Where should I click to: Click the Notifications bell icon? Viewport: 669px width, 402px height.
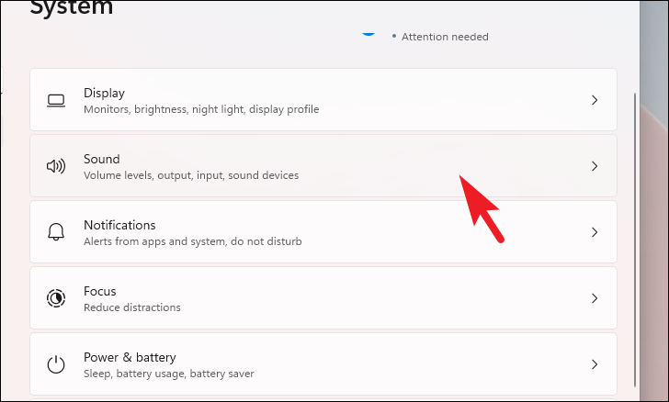(56, 232)
